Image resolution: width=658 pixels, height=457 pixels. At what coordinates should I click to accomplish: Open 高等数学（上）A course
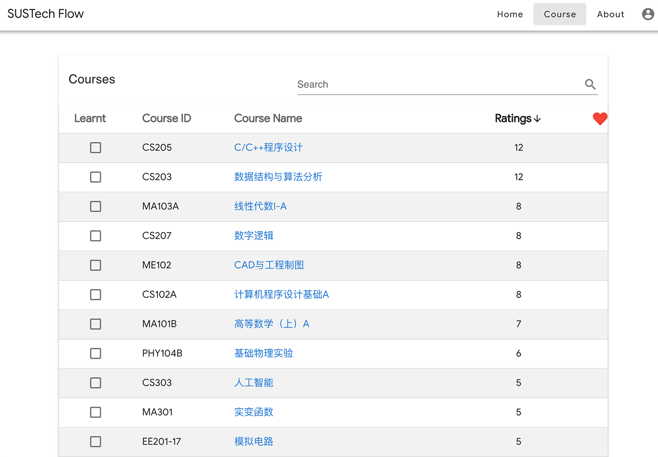(272, 324)
